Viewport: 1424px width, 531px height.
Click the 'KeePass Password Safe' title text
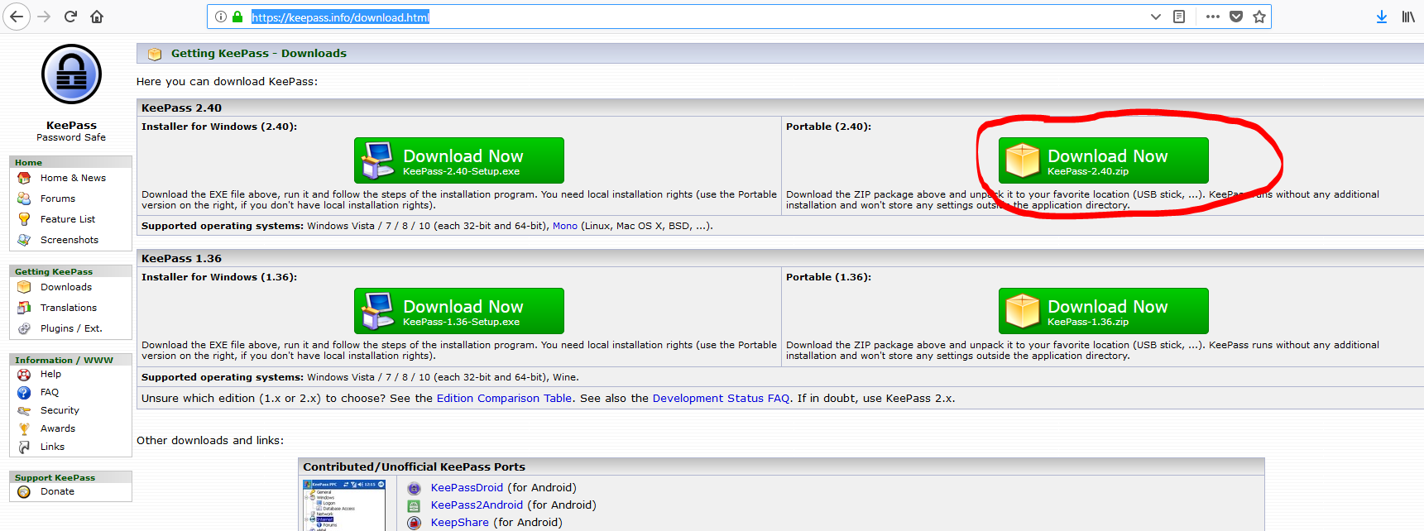tap(71, 132)
